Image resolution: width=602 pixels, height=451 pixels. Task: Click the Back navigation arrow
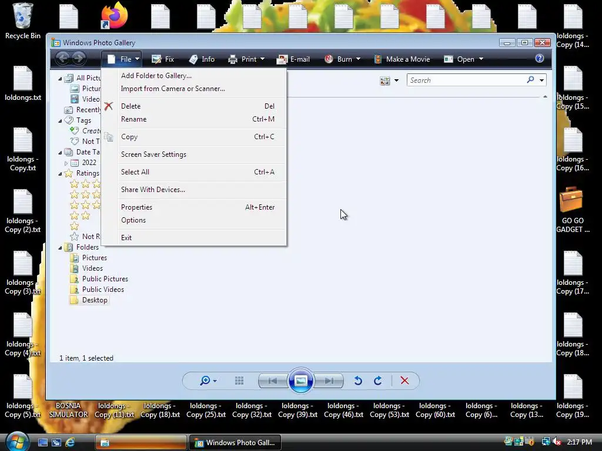[x=63, y=58]
